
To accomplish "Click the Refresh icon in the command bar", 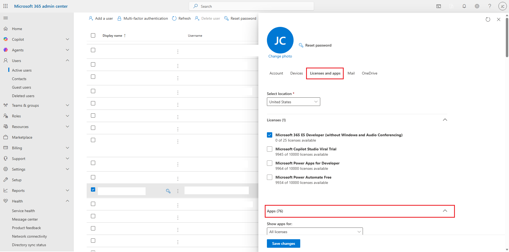I will tap(174, 18).
